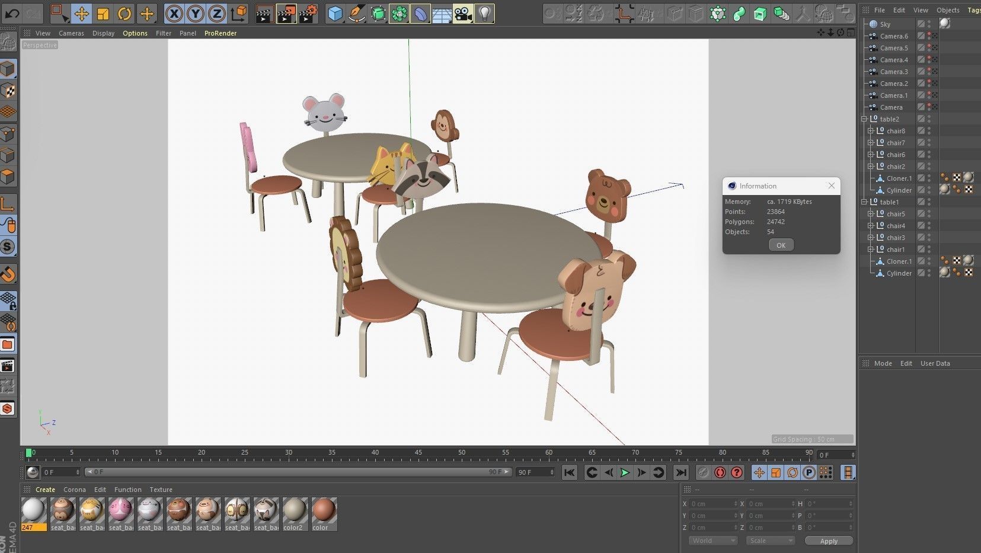Open the World coordinate dropdown
The image size is (981, 553).
pyautogui.click(x=713, y=541)
